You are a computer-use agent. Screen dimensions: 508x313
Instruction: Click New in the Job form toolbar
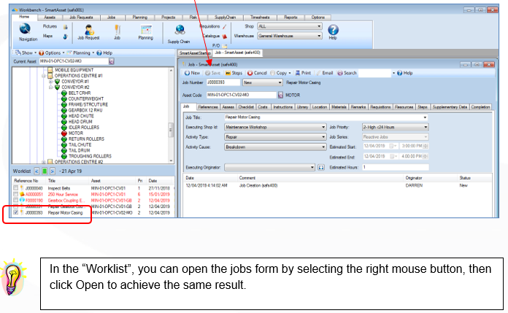[x=193, y=73]
